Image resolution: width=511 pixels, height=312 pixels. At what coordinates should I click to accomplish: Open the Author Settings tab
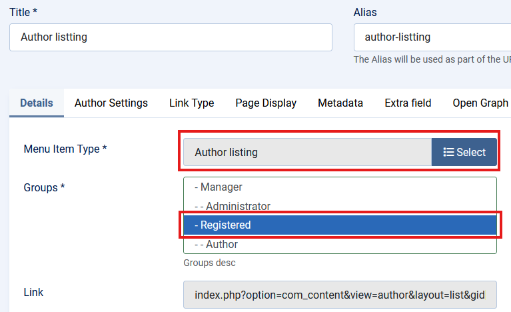tap(111, 103)
